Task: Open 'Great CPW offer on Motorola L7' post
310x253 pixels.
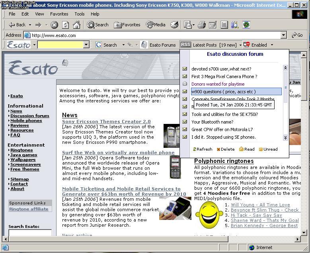Action: (222, 129)
